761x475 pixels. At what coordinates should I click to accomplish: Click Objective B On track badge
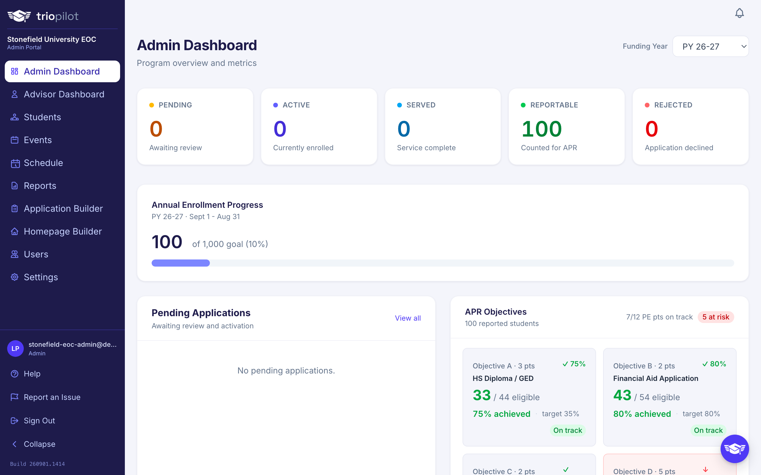coord(708,430)
